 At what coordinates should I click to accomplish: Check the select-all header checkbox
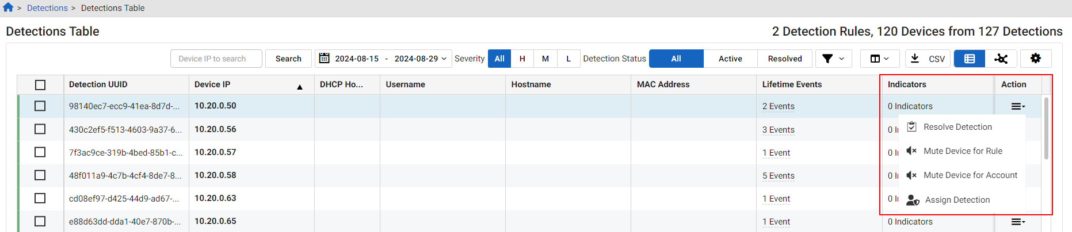click(40, 85)
